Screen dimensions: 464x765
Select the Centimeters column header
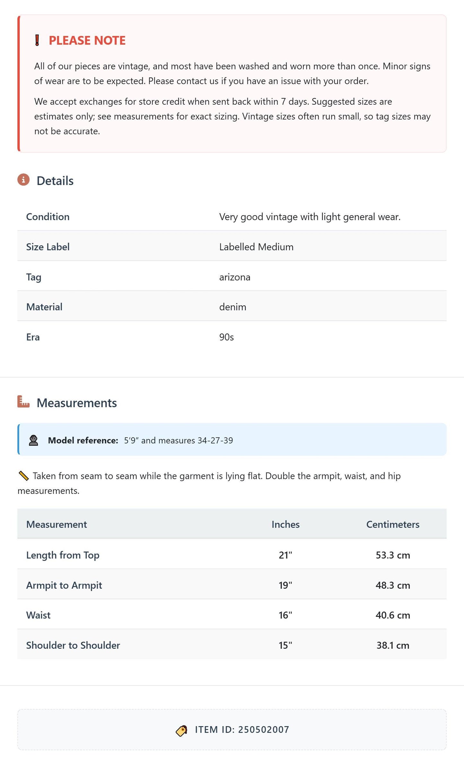pyautogui.click(x=393, y=524)
